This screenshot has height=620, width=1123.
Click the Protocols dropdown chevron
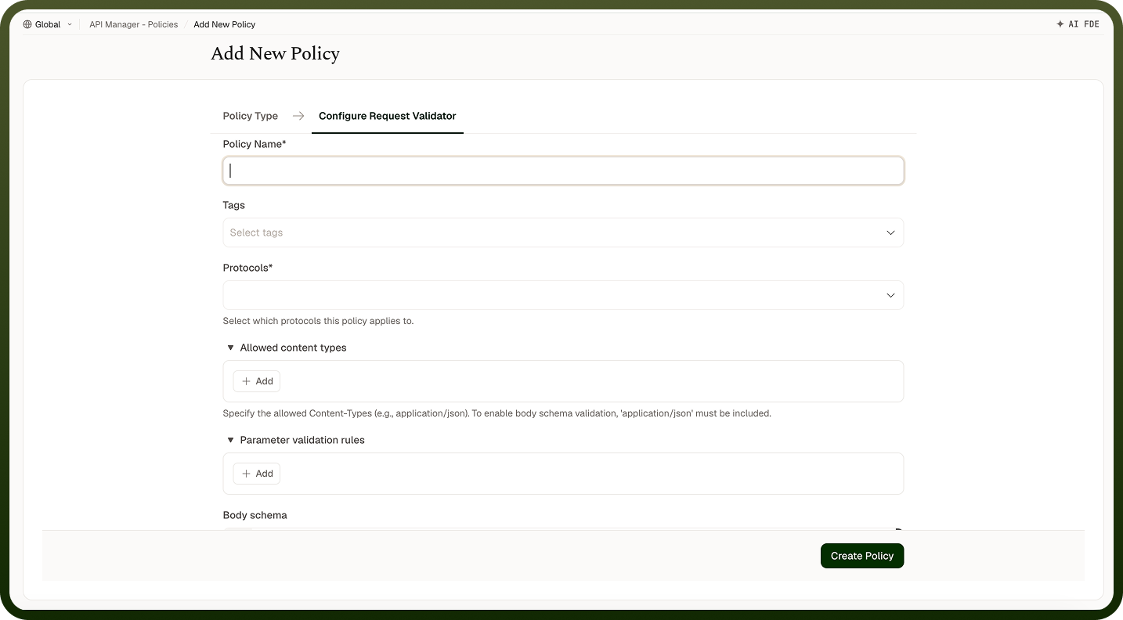[x=890, y=295]
